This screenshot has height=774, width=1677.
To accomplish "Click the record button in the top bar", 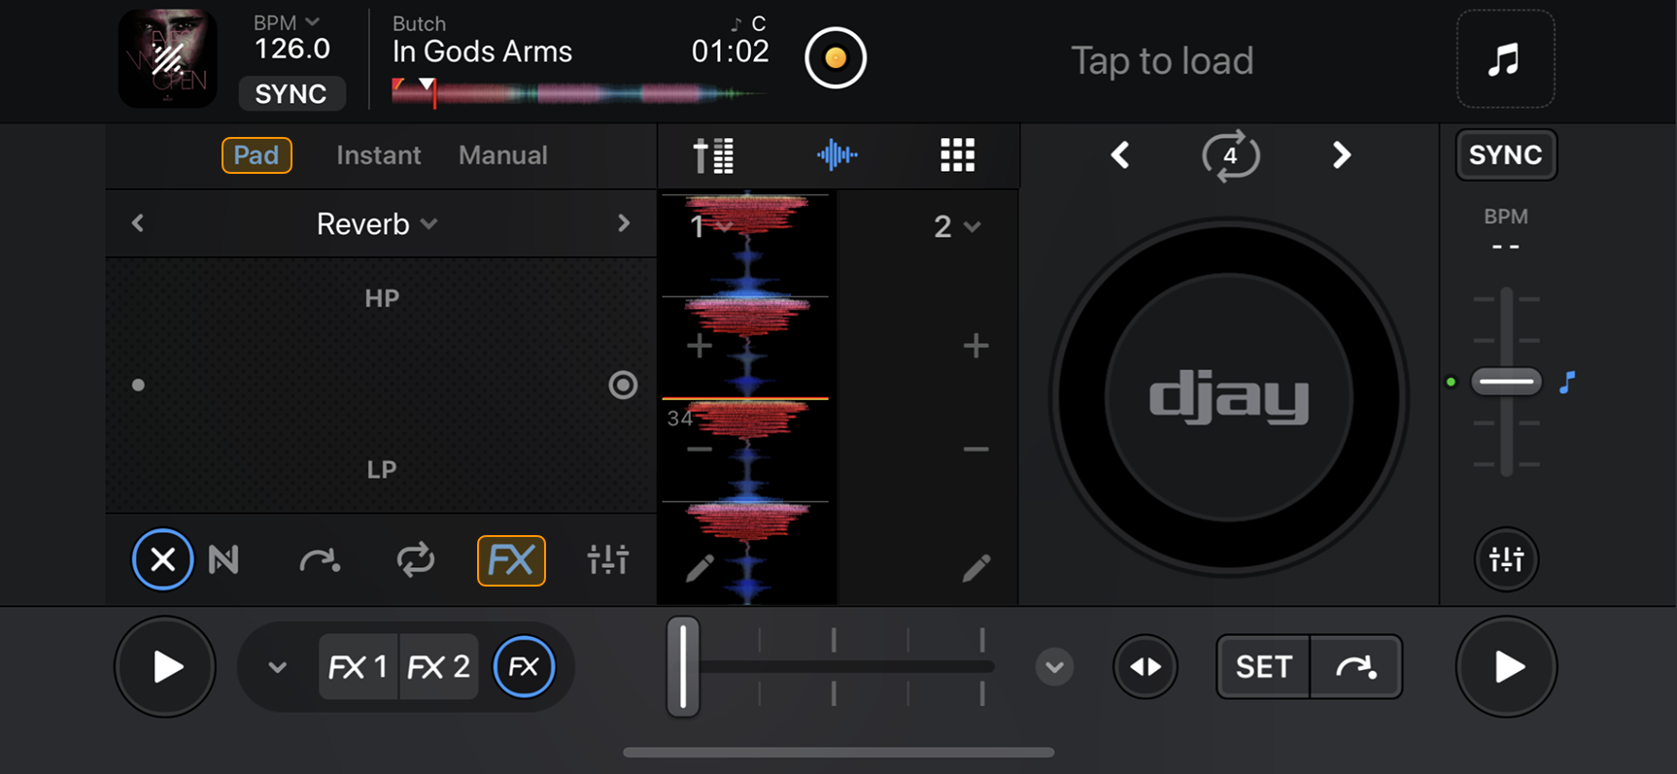I will pos(836,58).
